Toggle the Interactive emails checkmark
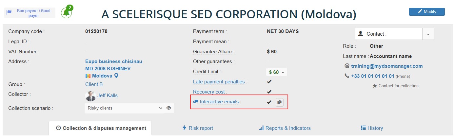The width and height of the screenshot is (455, 138). pyautogui.click(x=269, y=102)
